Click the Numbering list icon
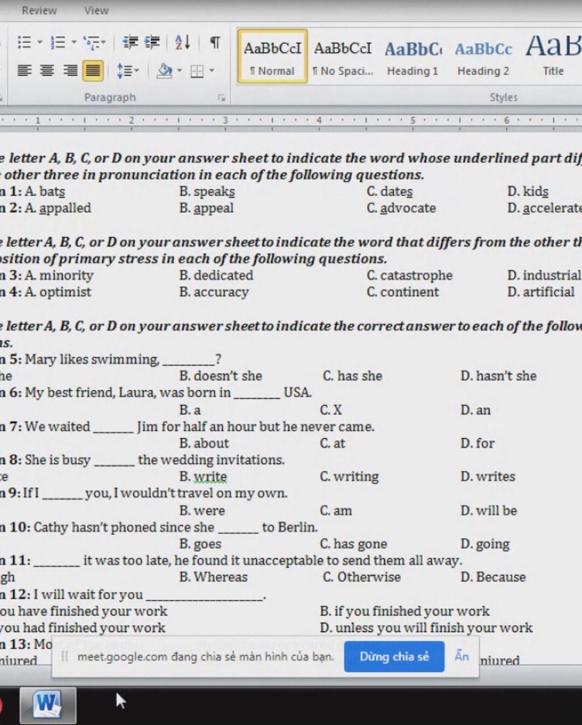 pos(57,42)
